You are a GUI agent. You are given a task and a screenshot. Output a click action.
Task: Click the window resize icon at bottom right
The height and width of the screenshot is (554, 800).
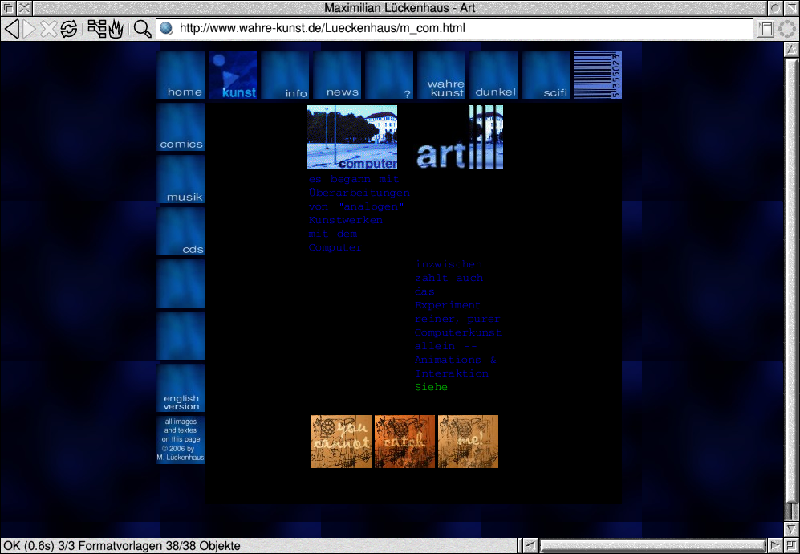click(791, 546)
